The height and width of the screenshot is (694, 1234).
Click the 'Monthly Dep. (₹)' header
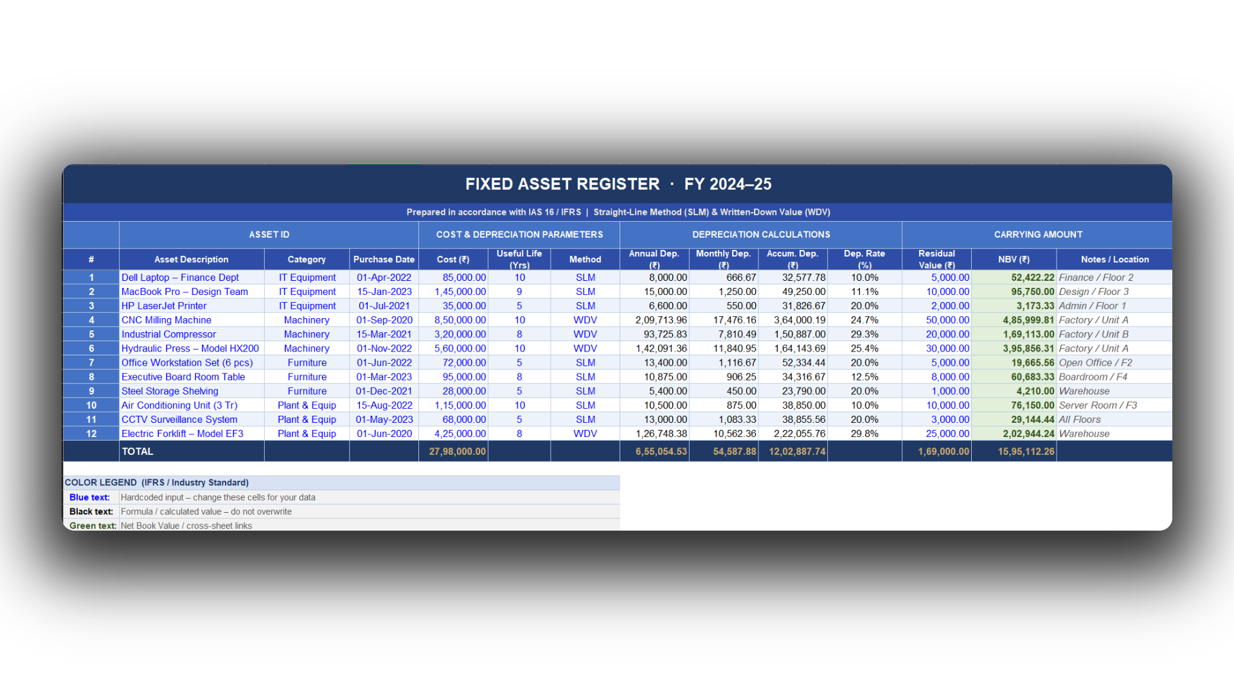[x=724, y=260]
